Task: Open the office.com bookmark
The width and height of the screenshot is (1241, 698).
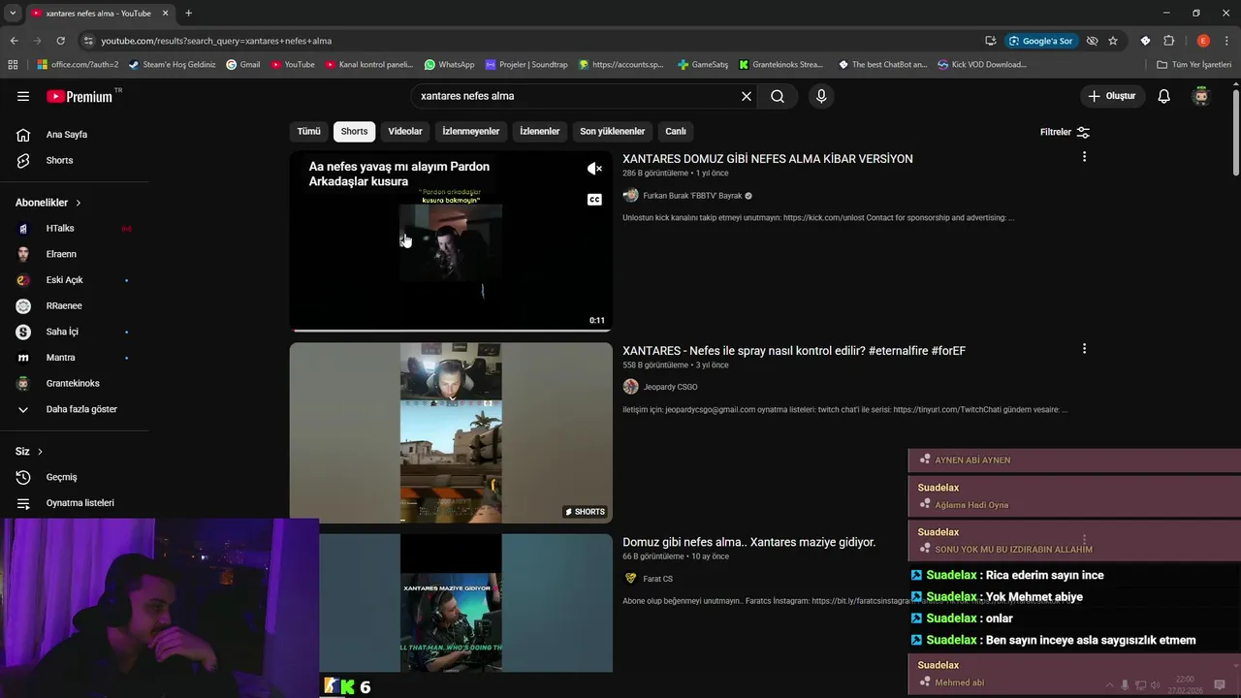Action: pos(78,65)
